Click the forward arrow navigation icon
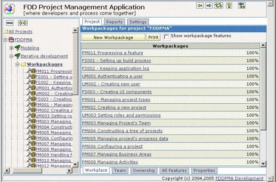 coord(209,6)
